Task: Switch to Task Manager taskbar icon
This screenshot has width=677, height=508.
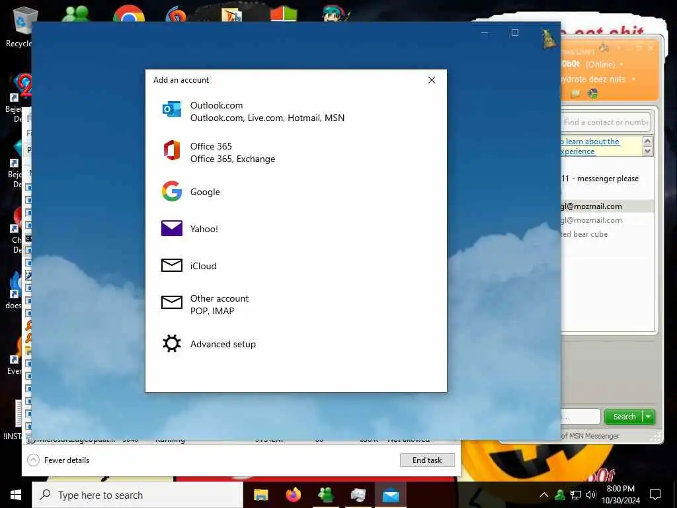Action: (358, 495)
